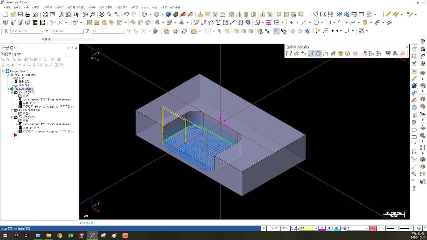Viewport: 427px width, 240px height.
Task: Select #476 - M16.00 평엔드밀 tool row
Action: [47, 99]
